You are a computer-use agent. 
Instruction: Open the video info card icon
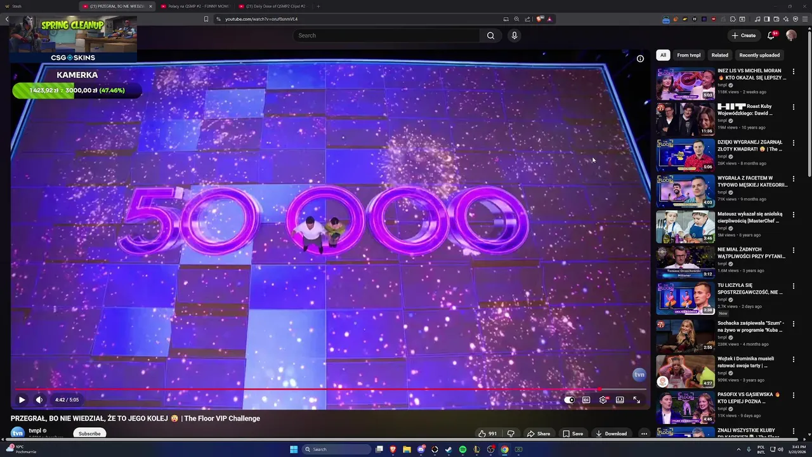point(640,58)
